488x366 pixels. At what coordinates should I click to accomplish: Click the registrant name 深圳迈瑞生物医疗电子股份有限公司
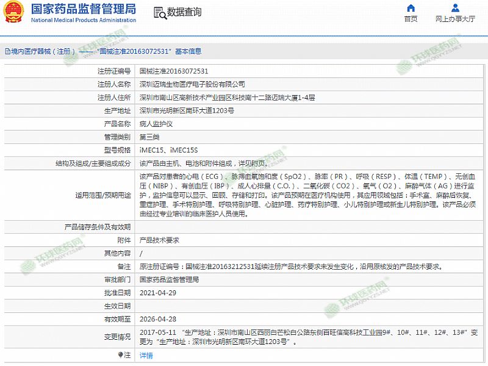[192, 84]
